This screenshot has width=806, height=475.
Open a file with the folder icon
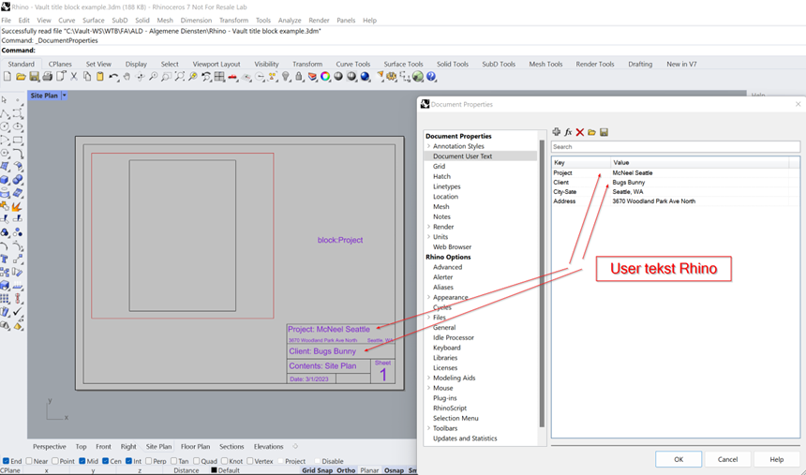(x=21, y=77)
